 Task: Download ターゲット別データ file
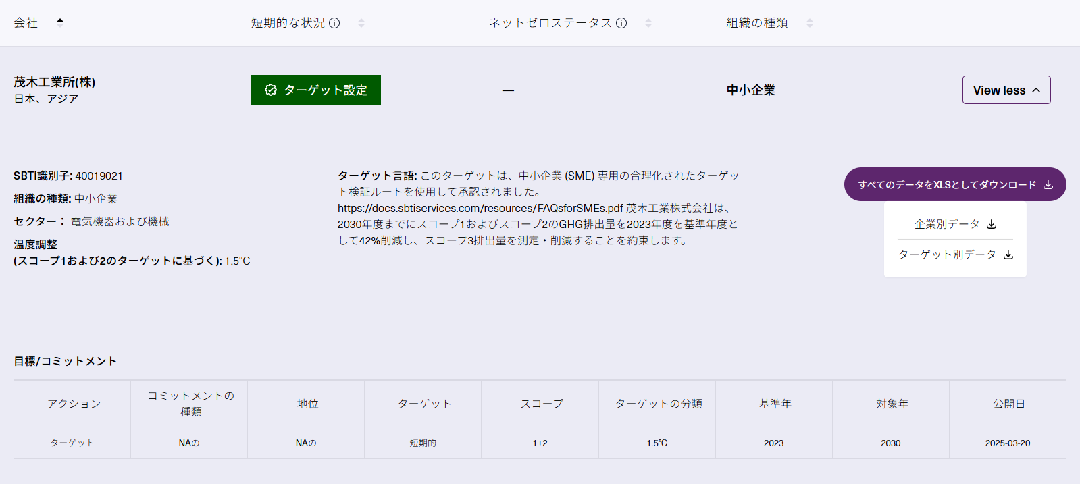[x=955, y=254]
